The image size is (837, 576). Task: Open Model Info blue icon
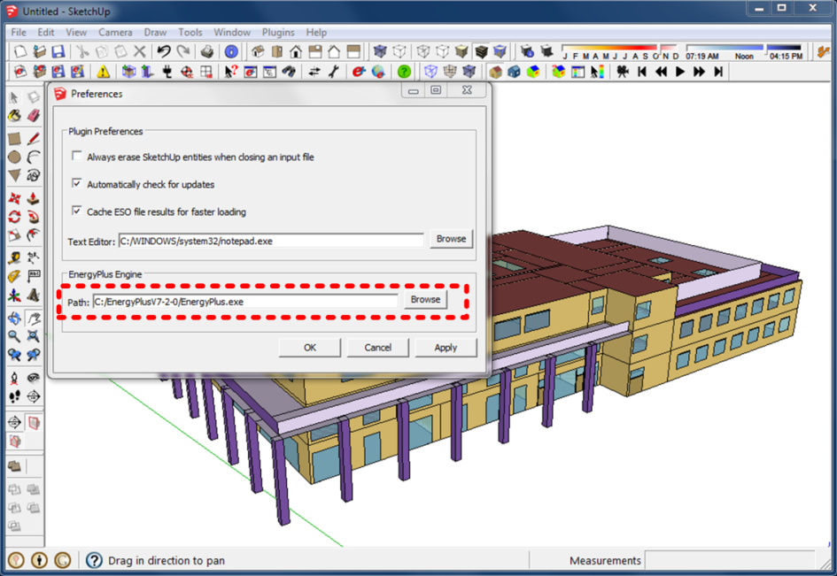[231, 51]
